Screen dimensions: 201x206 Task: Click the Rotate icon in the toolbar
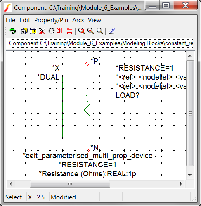tap(52, 31)
